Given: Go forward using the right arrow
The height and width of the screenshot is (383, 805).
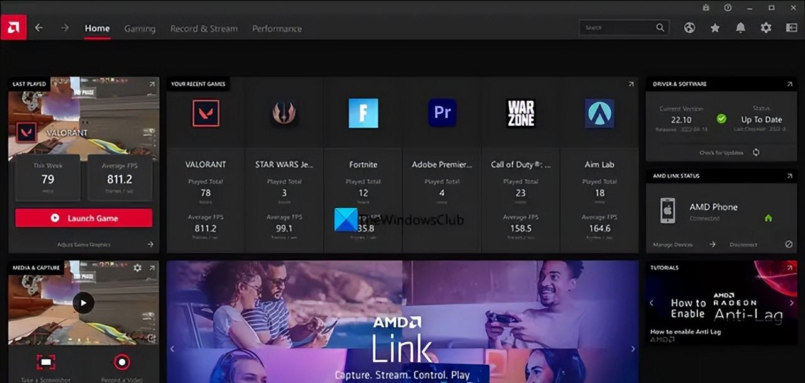Looking at the screenshot, I should point(64,28).
